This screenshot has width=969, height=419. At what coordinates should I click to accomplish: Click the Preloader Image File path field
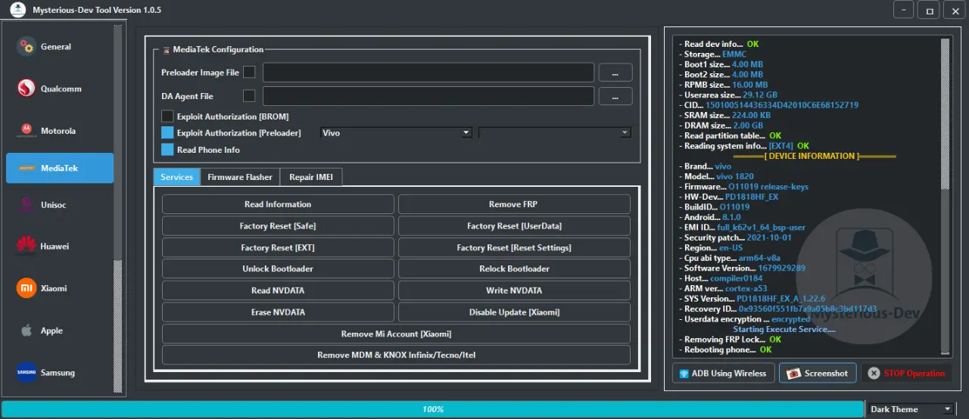(x=428, y=73)
